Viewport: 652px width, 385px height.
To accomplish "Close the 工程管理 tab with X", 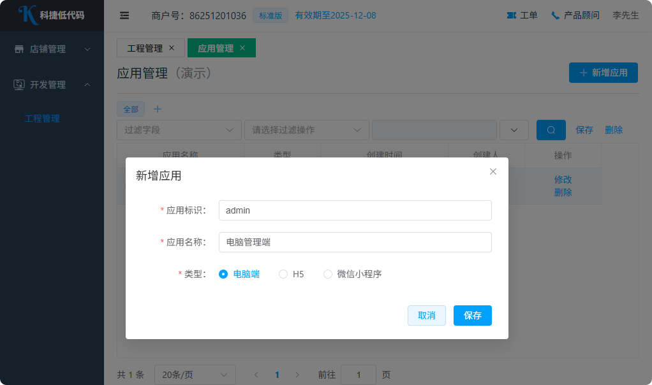I will pos(172,48).
